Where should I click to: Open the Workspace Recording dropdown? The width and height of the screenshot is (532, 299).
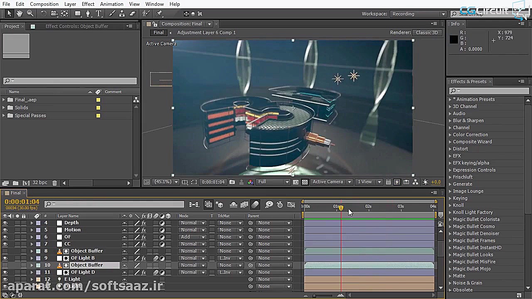tap(418, 14)
